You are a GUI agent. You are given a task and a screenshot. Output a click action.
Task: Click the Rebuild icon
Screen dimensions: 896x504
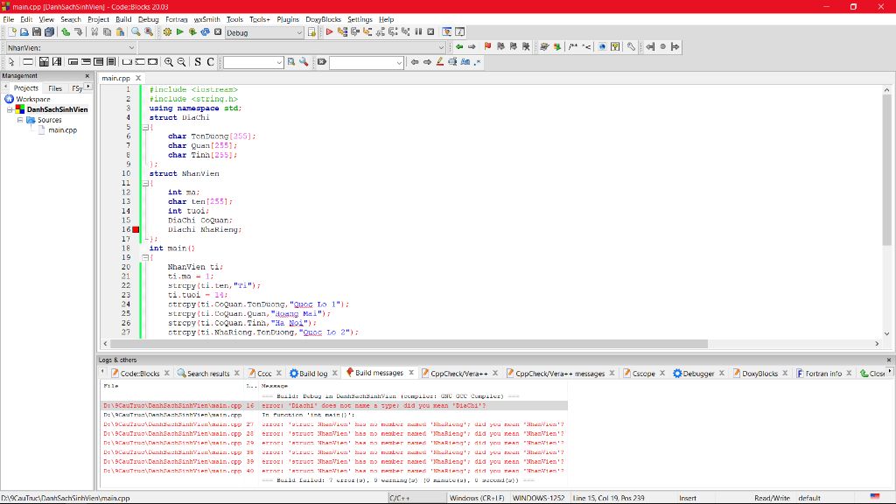pyautogui.click(x=205, y=32)
